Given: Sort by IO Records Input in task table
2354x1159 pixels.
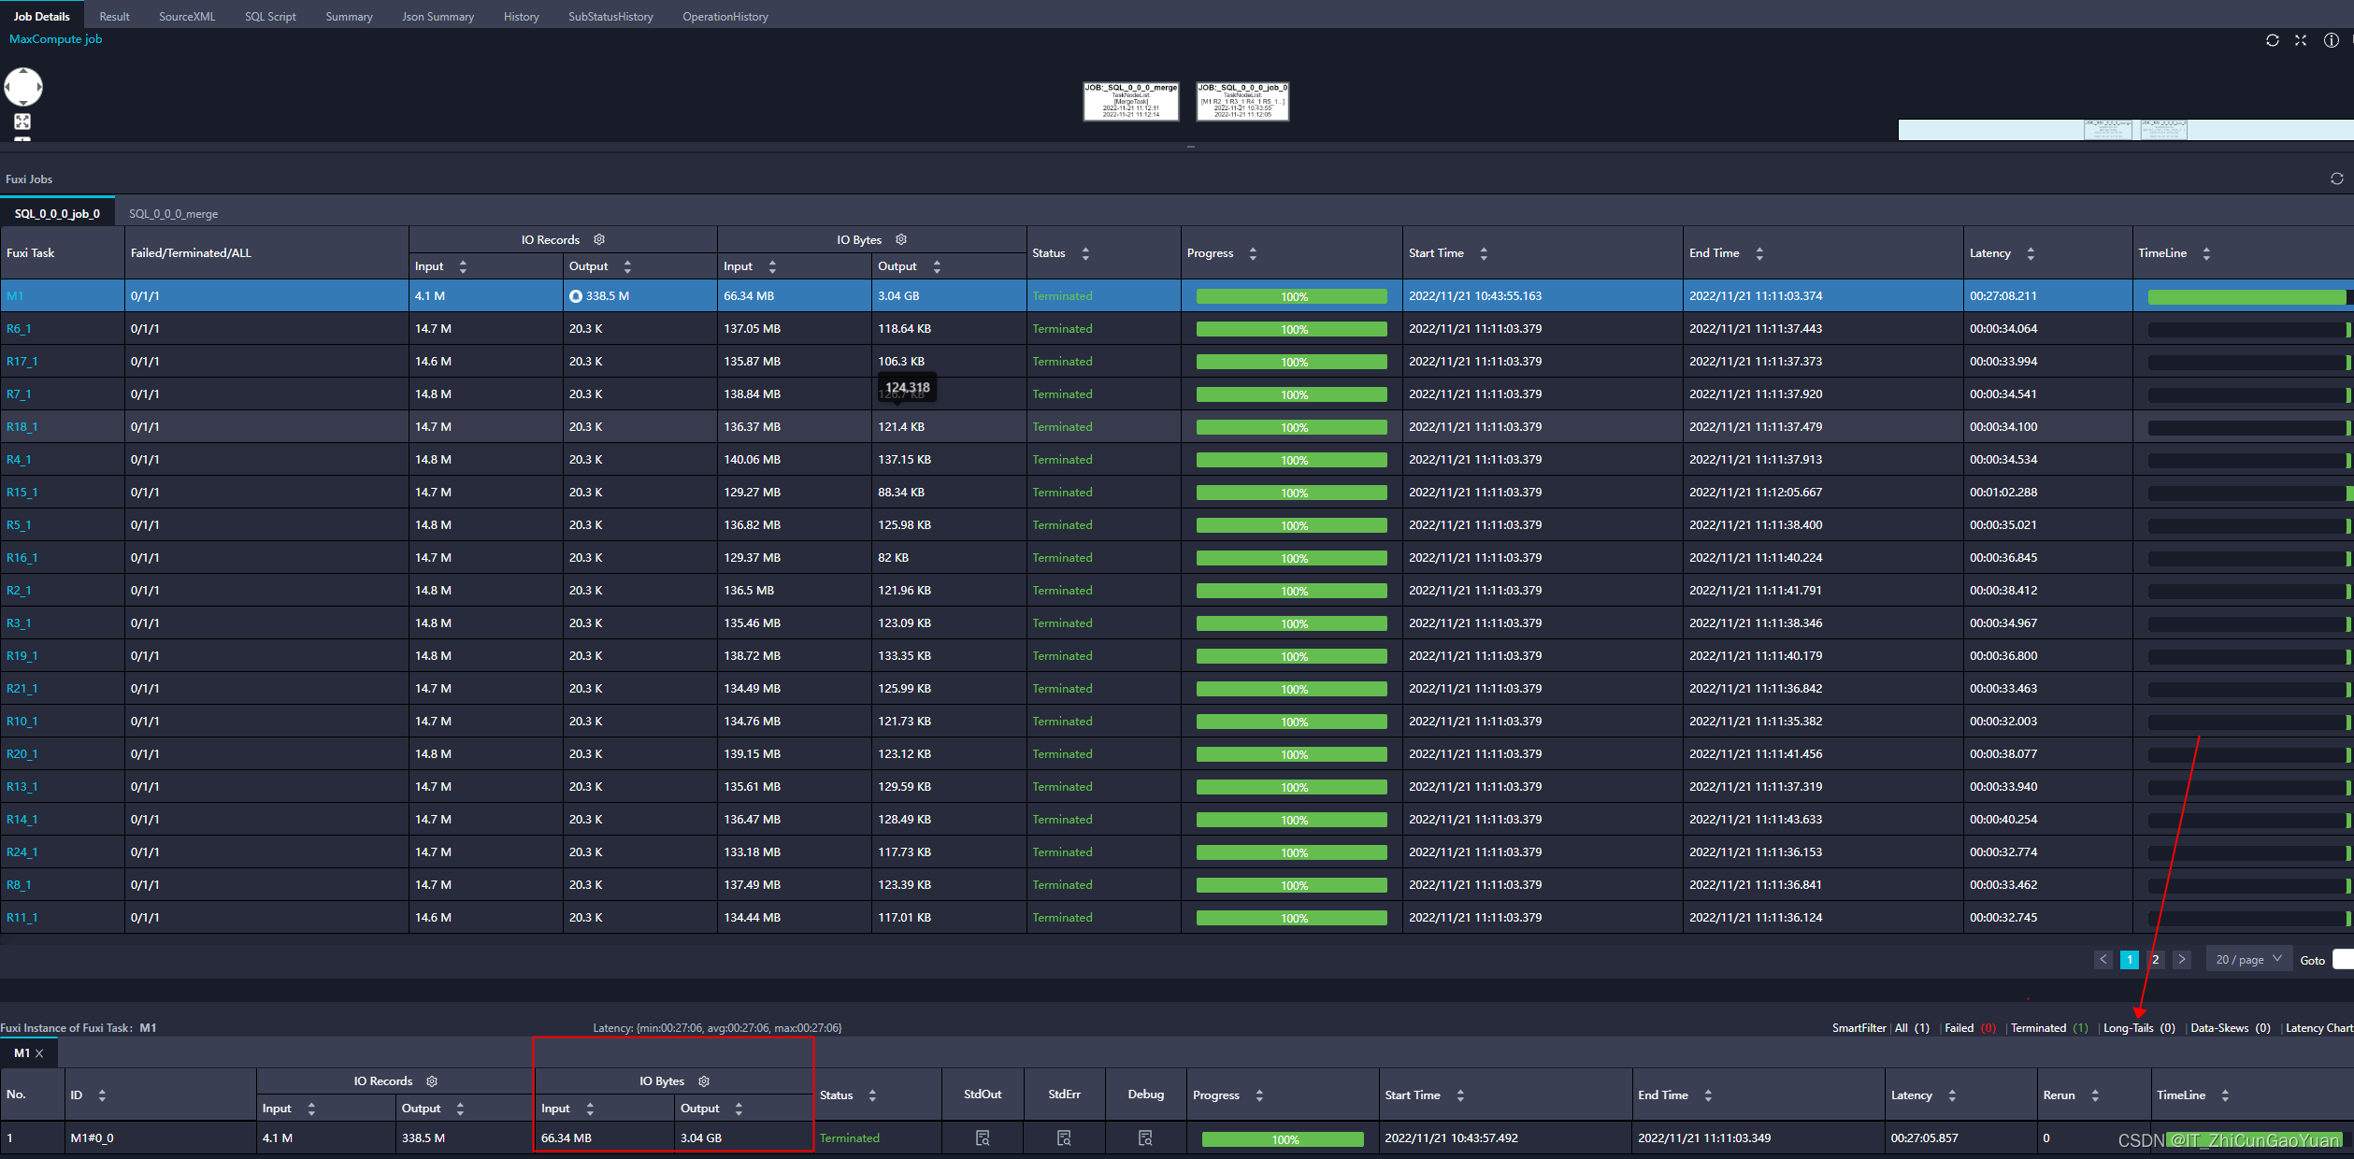Looking at the screenshot, I should [463, 266].
